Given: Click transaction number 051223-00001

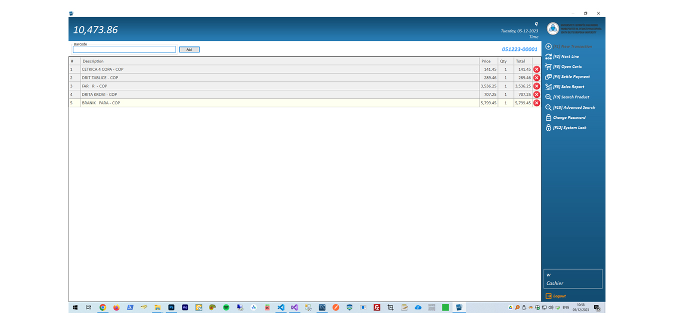Looking at the screenshot, I should [519, 49].
